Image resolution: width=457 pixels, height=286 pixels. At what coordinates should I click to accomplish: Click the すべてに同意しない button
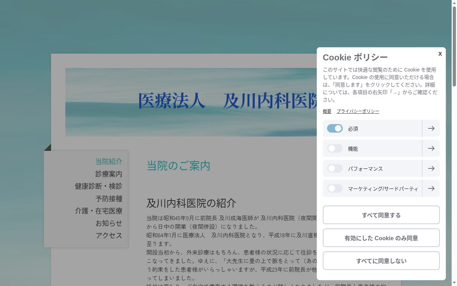(x=381, y=261)
